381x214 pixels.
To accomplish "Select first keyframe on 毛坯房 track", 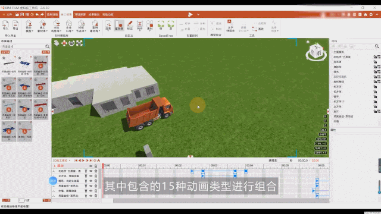I will coord(192,171).
